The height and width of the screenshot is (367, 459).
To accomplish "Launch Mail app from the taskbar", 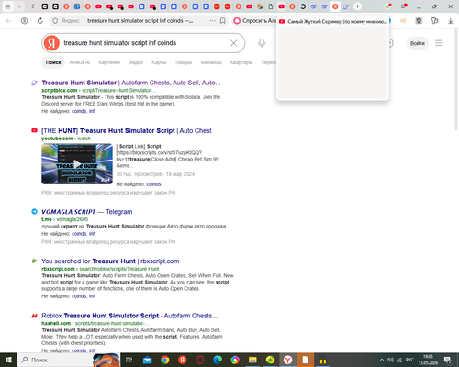I will [147, 360].
